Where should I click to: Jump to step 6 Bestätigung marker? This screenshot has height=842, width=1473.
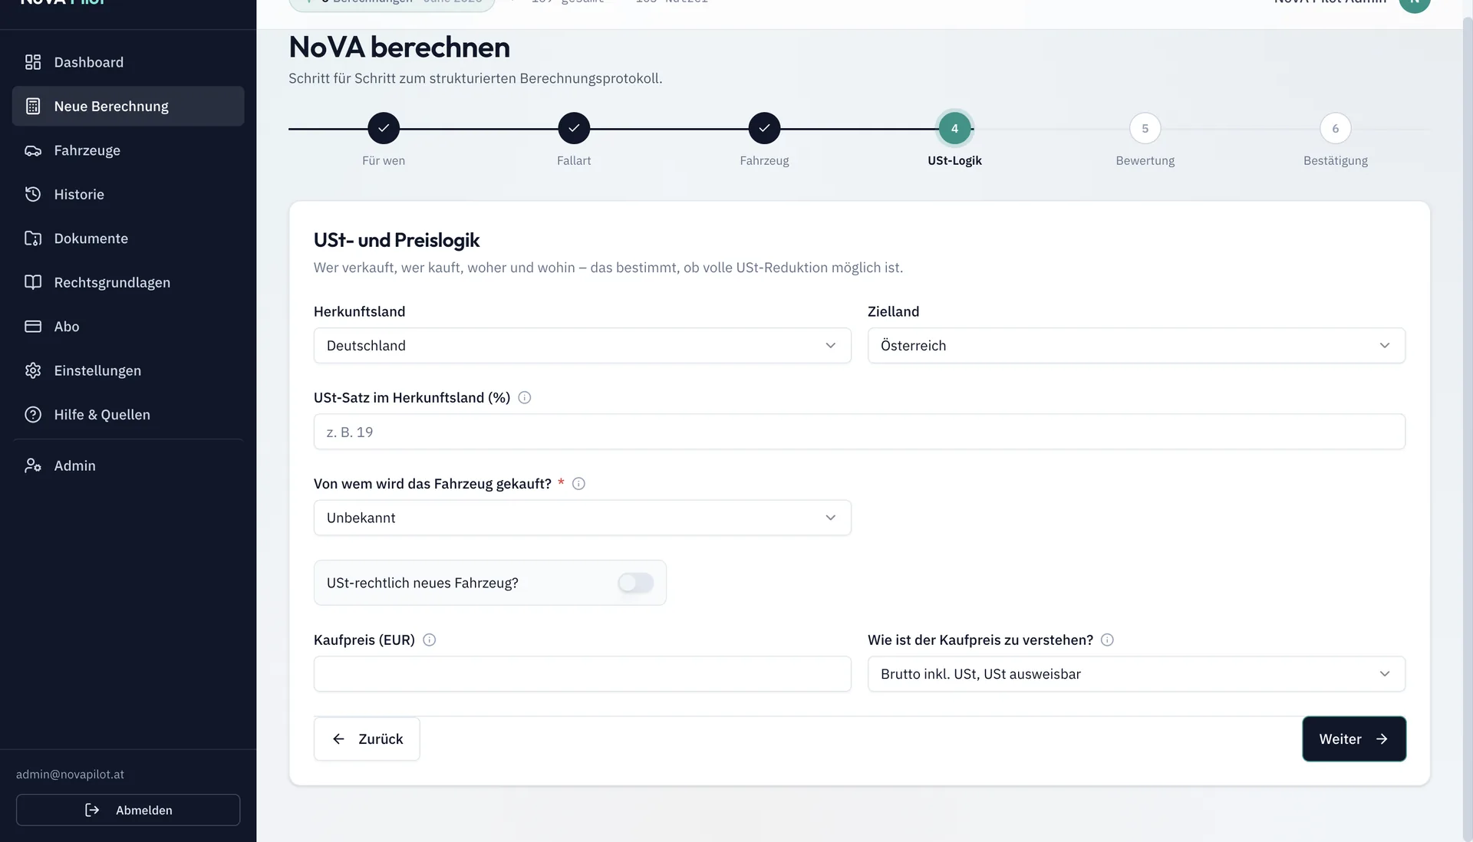click(1335, 128)
